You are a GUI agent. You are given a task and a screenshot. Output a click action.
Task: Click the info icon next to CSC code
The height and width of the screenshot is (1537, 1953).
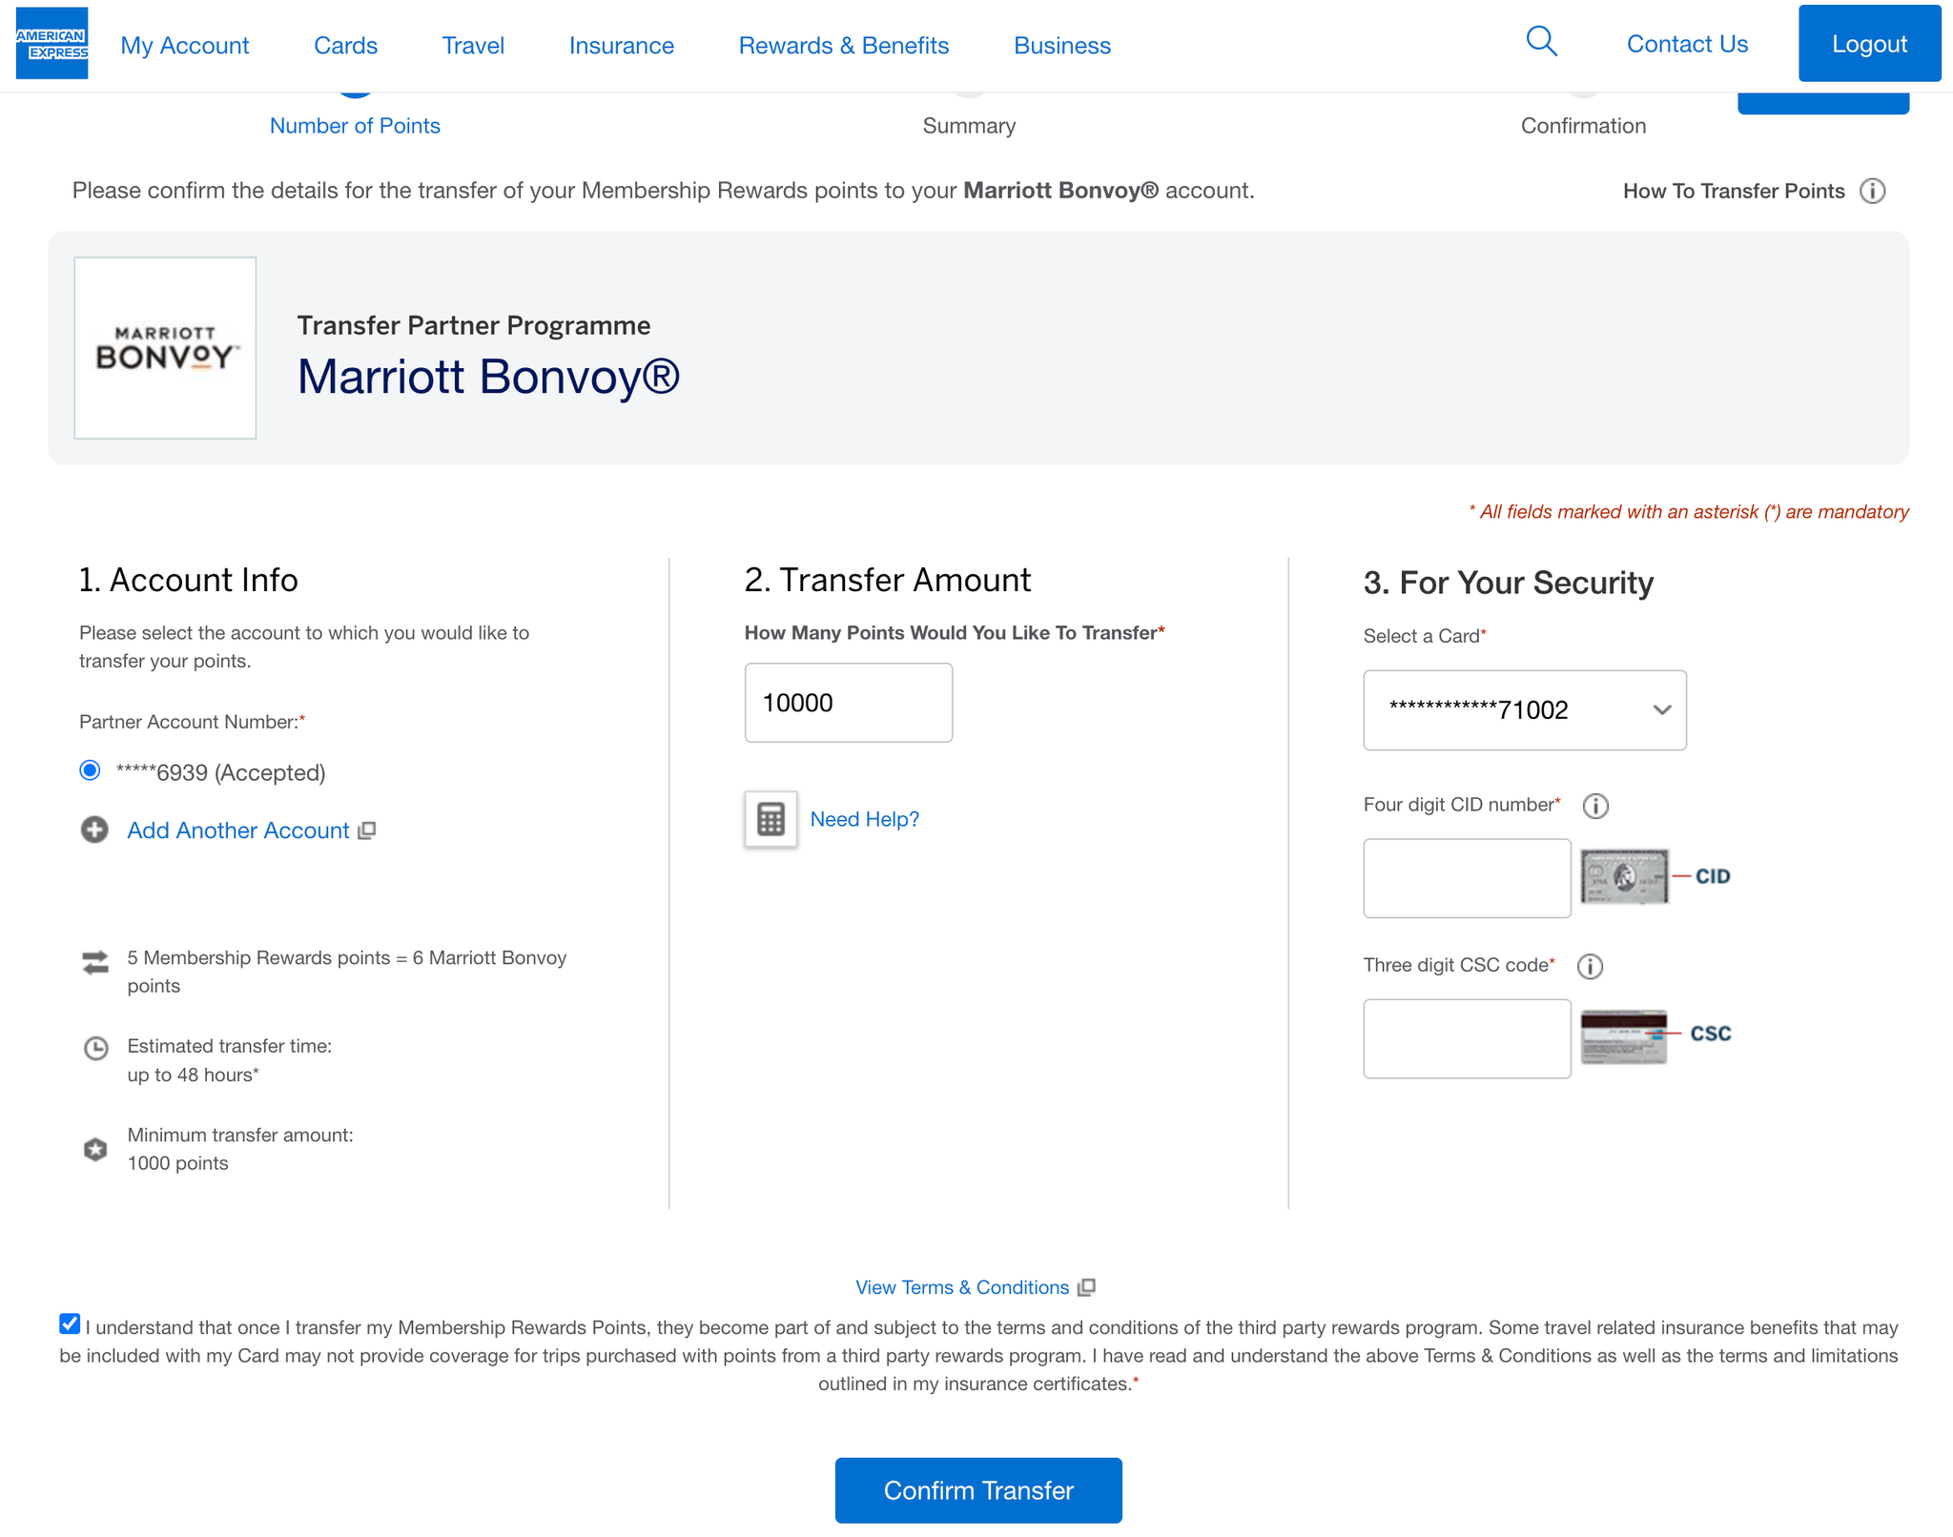[1590, 966]
